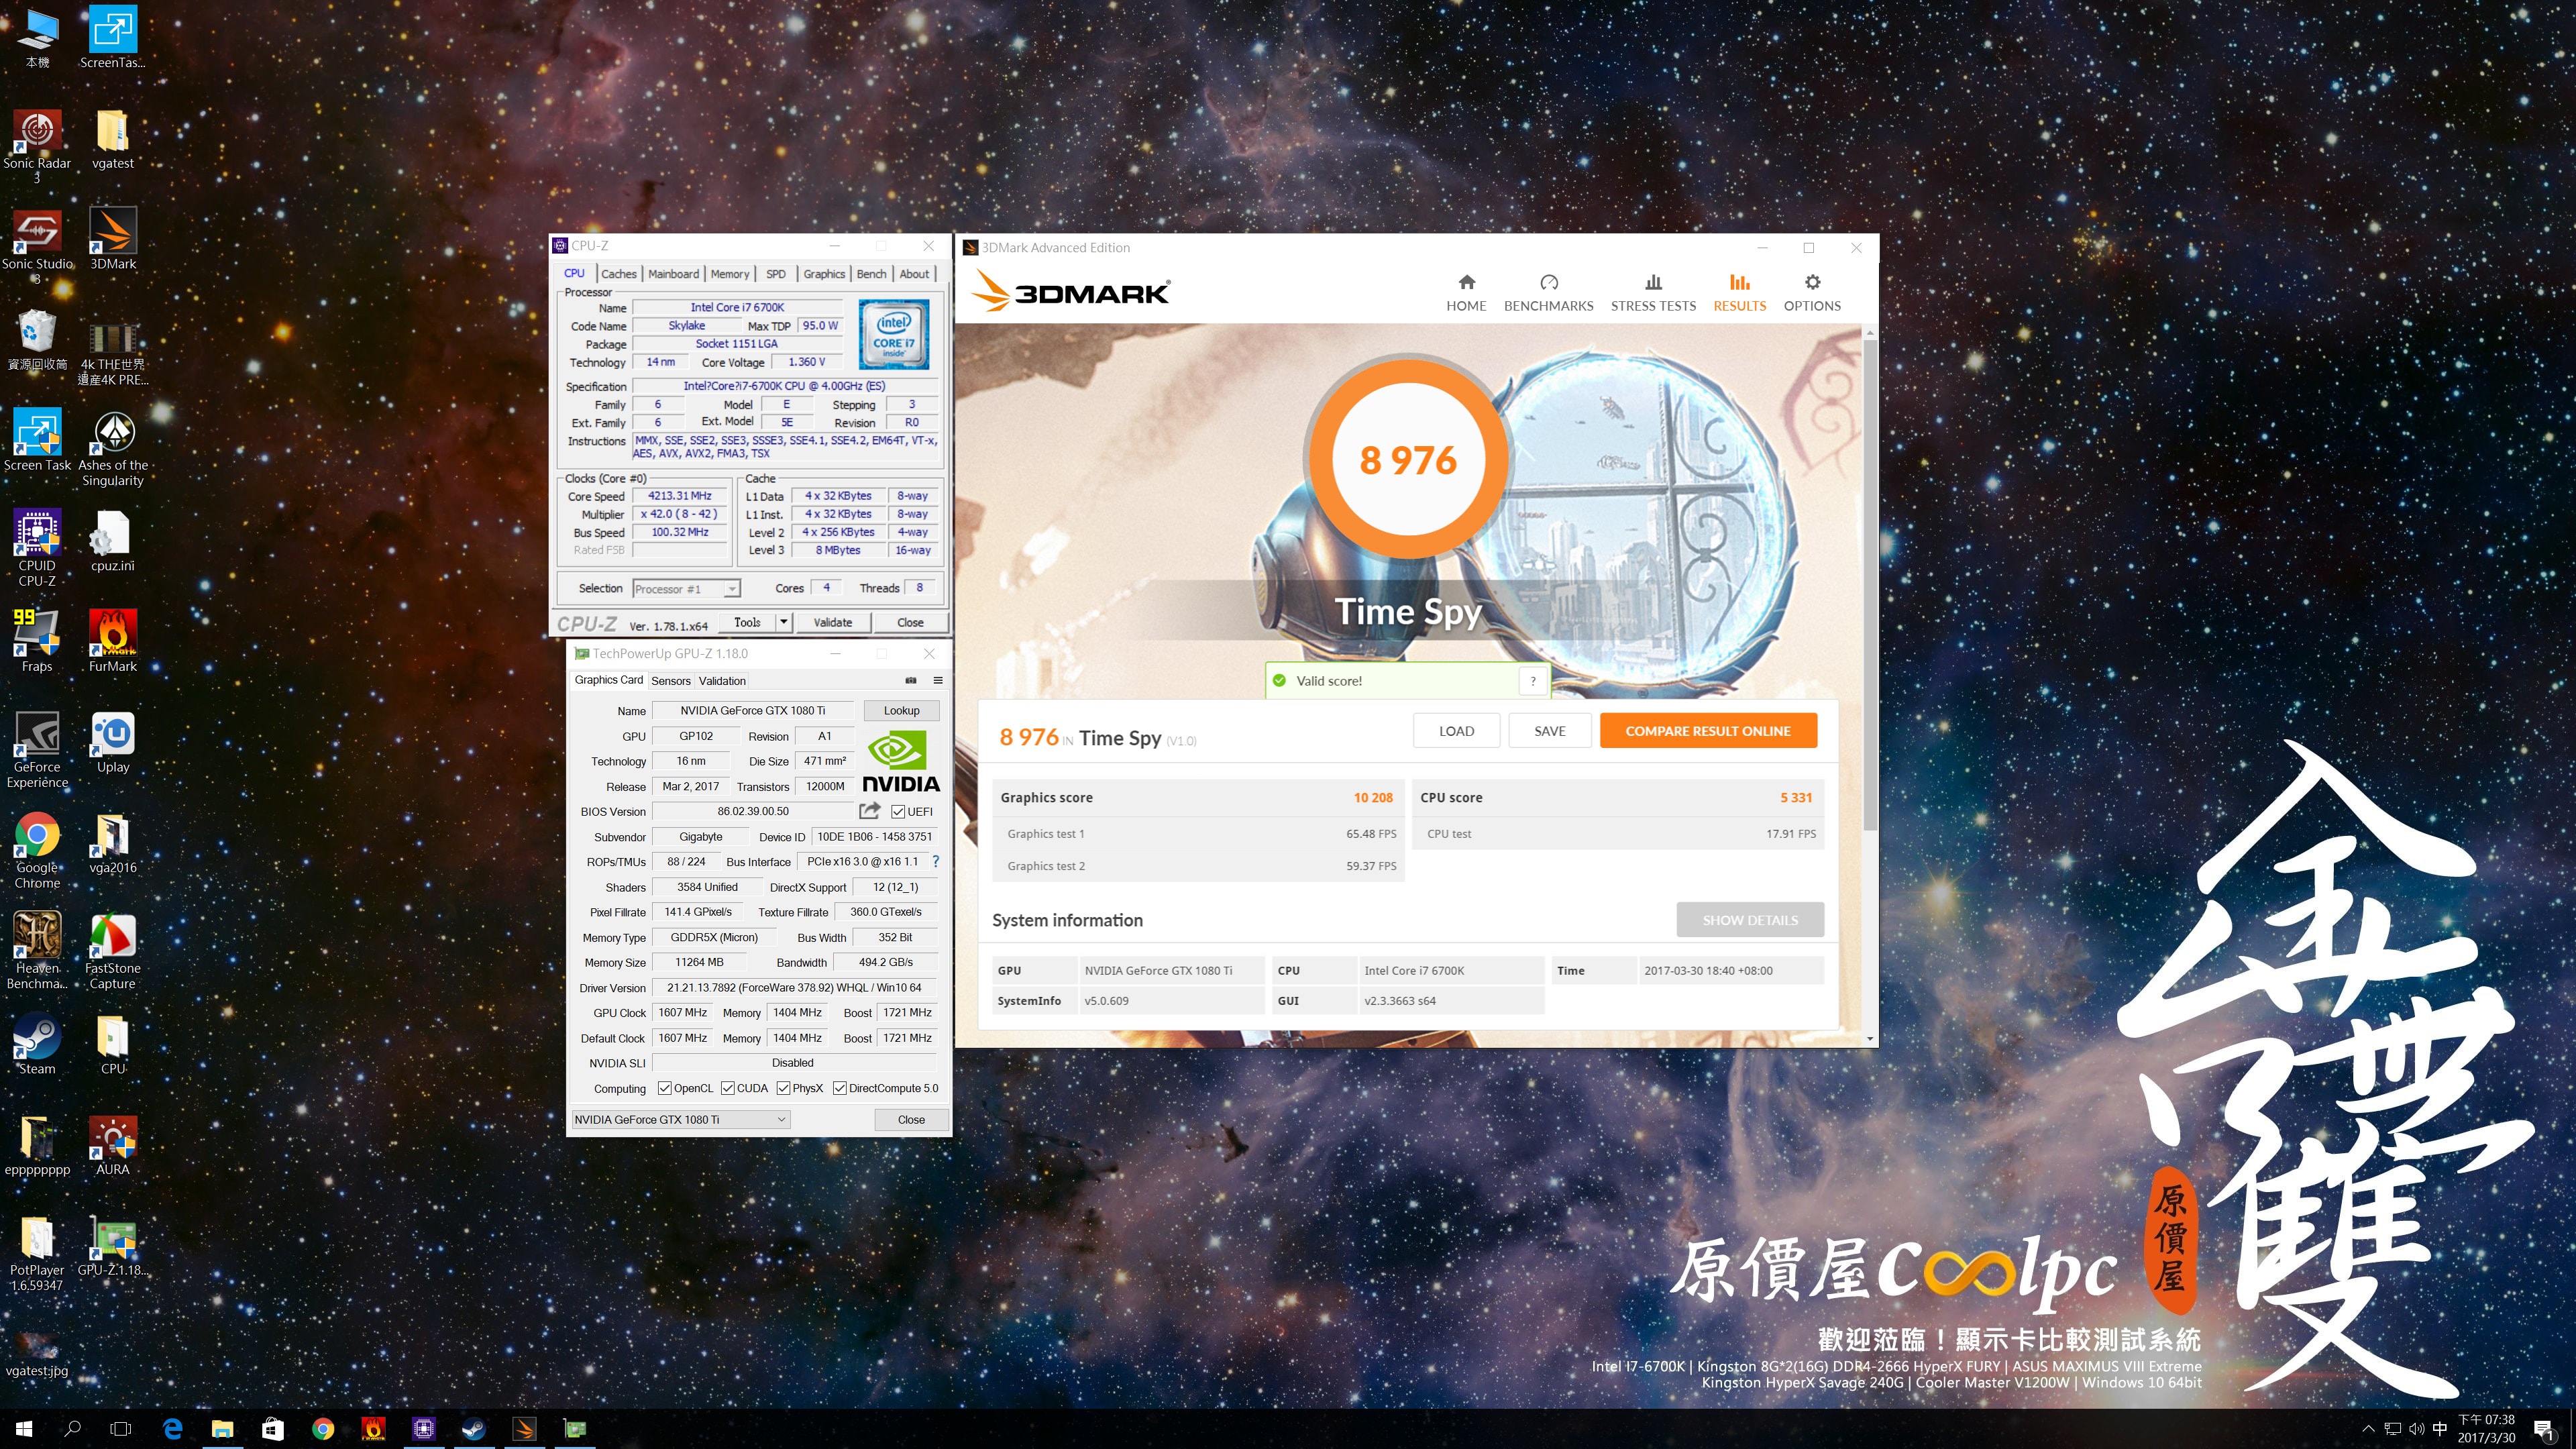Open the Sonic Radar 3 desktop icon
Image resolution: width=2576 pixels, height=1449 pixels.
pos(37,145)
